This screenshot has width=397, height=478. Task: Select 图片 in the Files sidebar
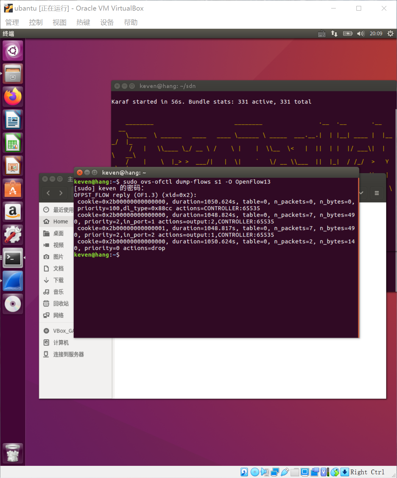pos(56,257)
